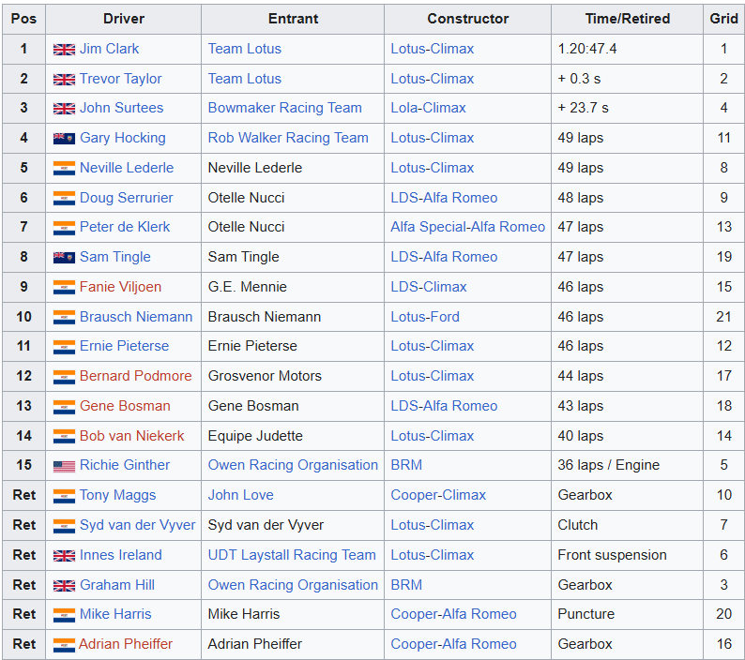Select the 1.20:47.4 time cell
Viewport: 745px width, 660px height.
point(627,49)
